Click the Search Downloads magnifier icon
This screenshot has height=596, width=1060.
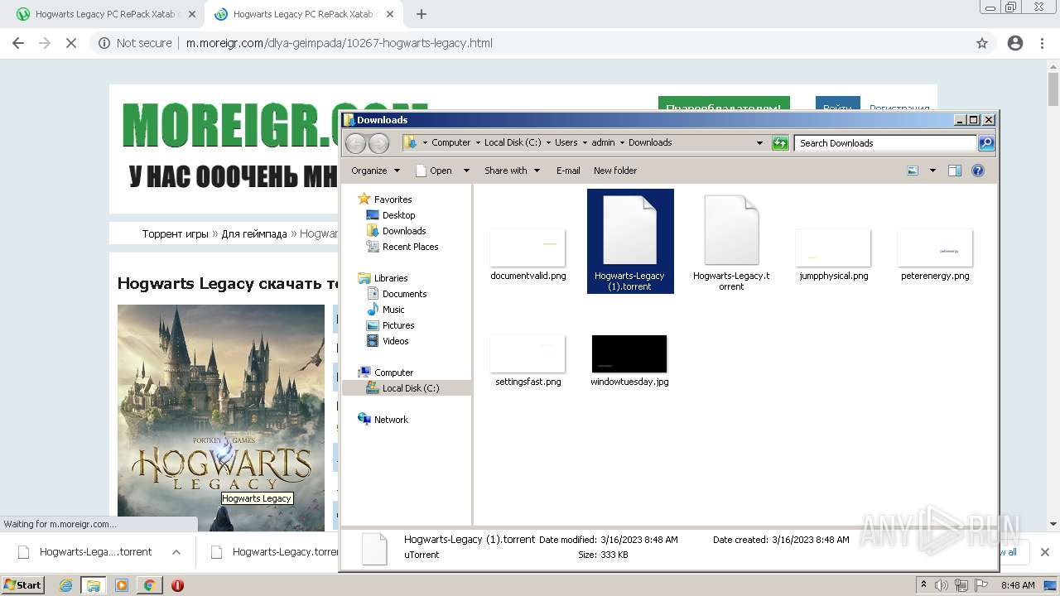(x=985, y=143)
